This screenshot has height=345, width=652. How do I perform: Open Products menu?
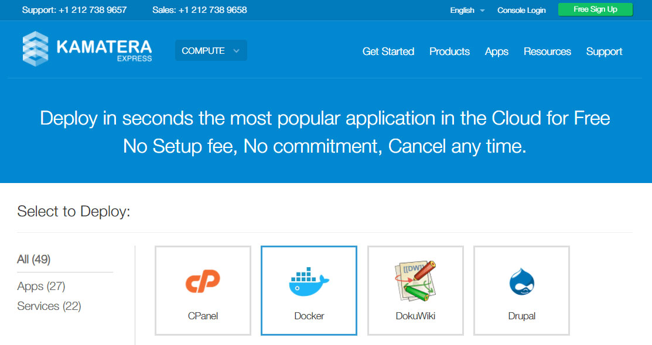point(449,51)
